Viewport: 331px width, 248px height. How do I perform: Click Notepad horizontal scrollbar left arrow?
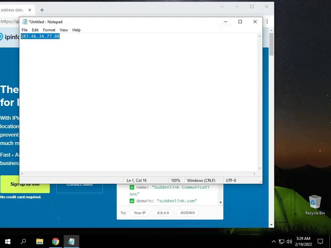pos(22,173)
